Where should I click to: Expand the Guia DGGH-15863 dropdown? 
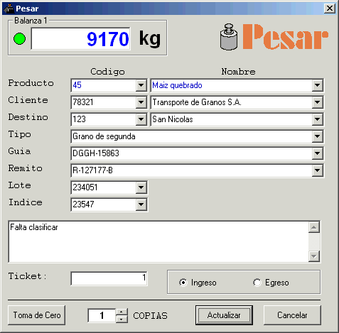[318, 153]
